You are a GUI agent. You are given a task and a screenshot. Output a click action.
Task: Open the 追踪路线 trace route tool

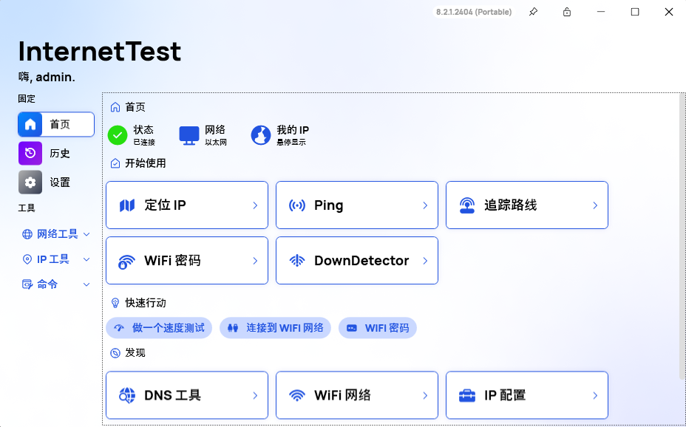click(526, 205)
